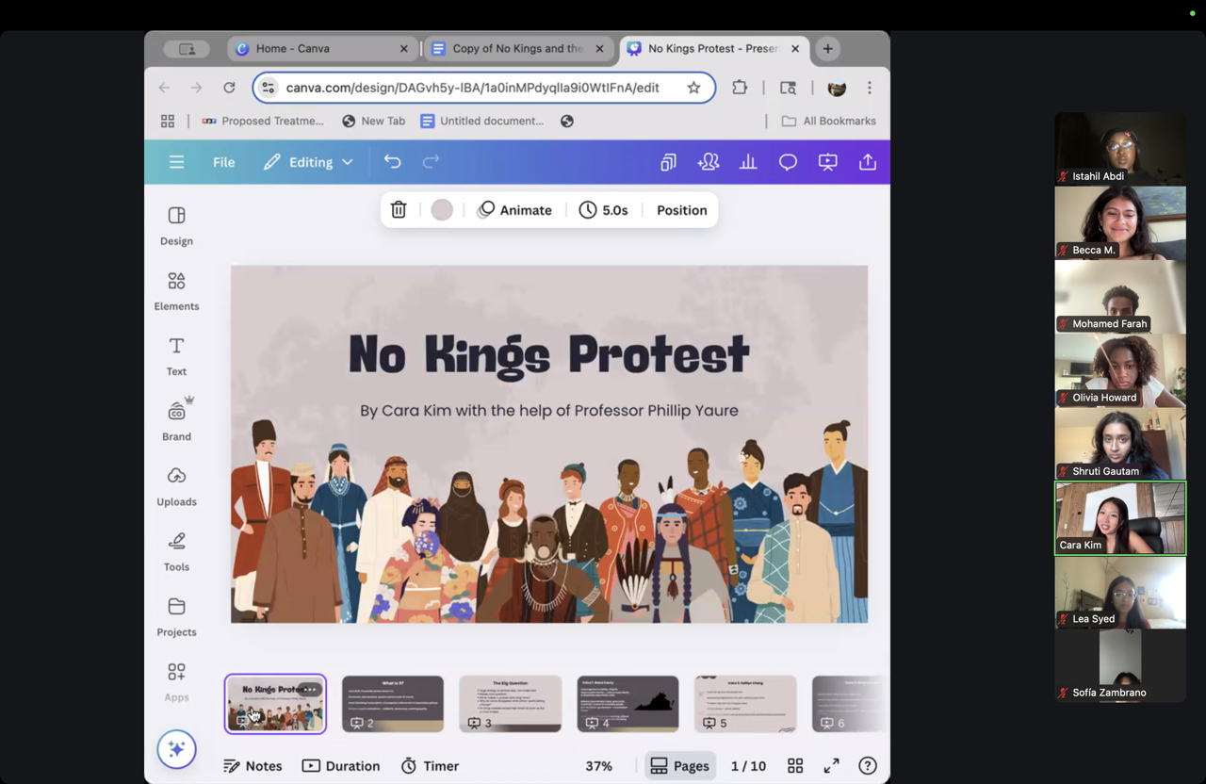This screenshot has height=784, width=1206.
Task: Click the Animate button
Action: 514,210
